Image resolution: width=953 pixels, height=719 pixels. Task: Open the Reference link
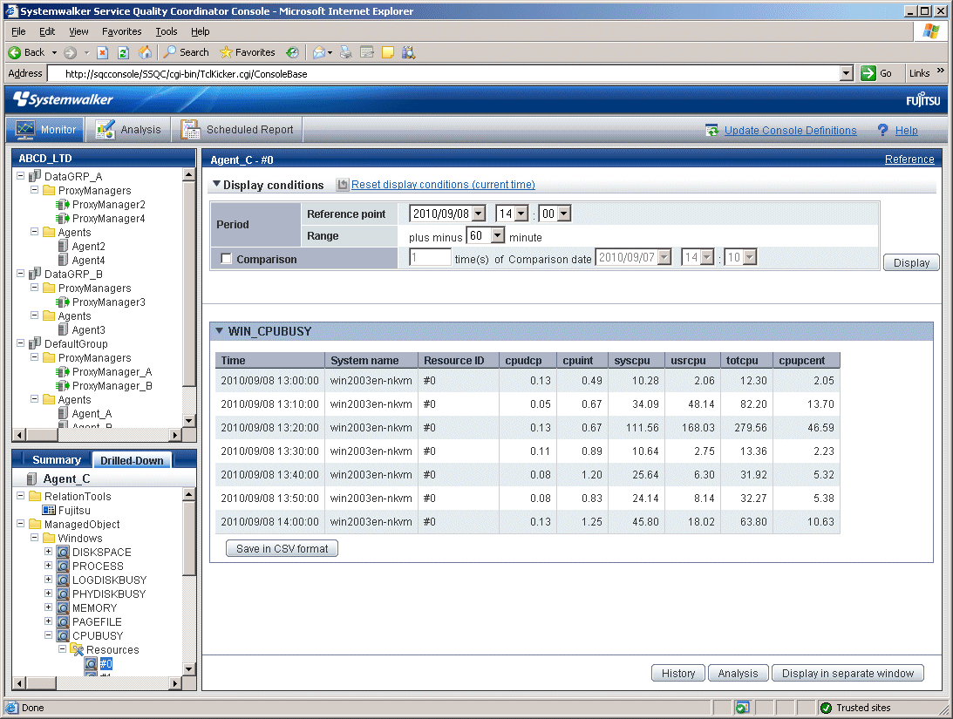909,159
